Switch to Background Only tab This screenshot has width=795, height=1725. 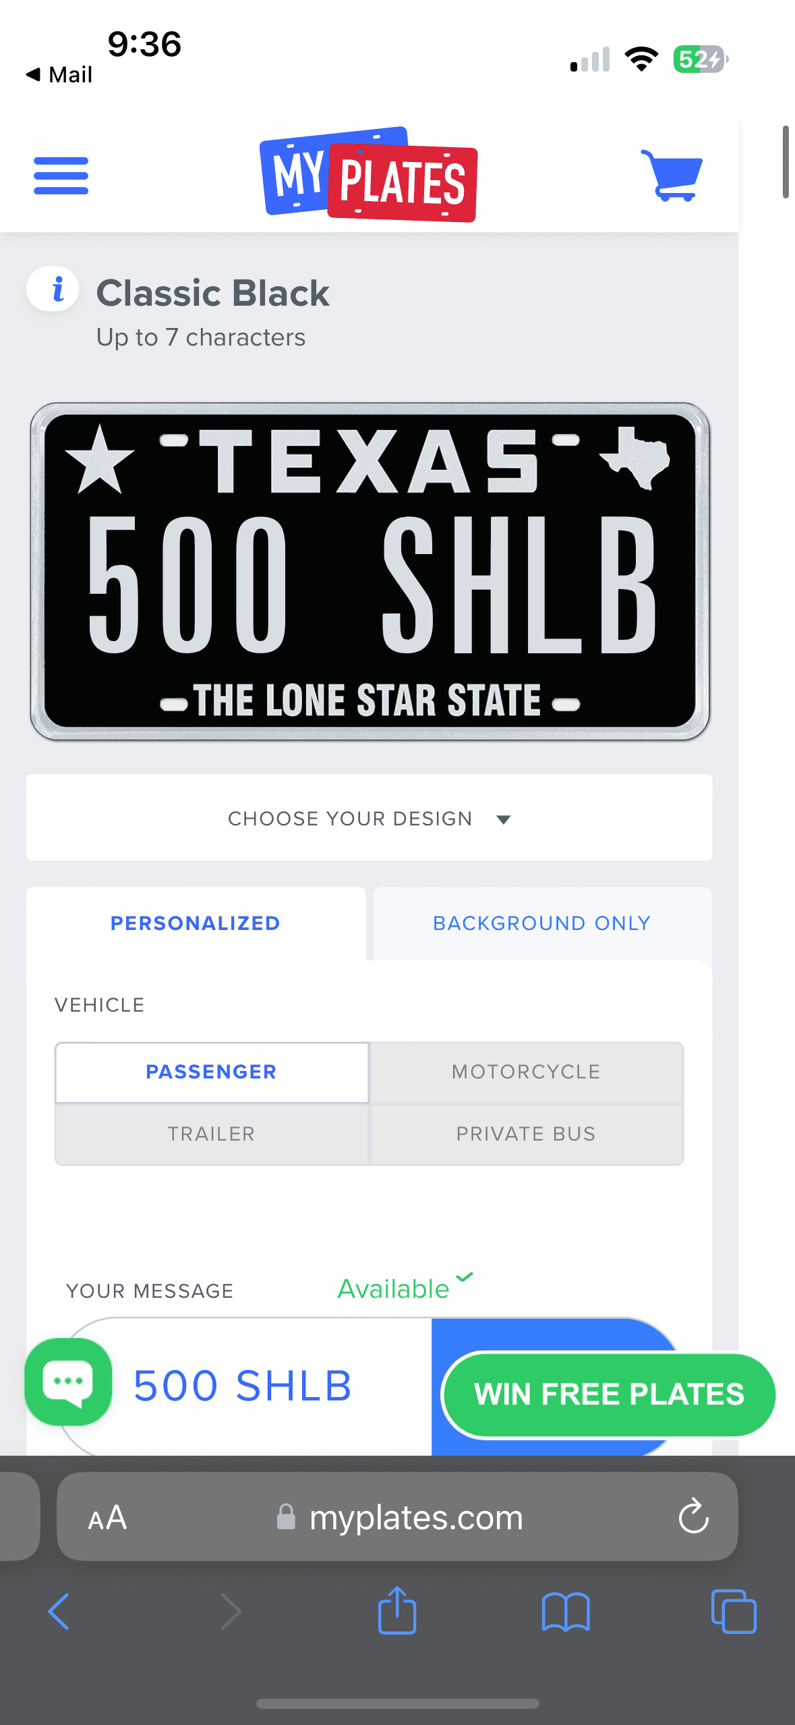(542, 923)
